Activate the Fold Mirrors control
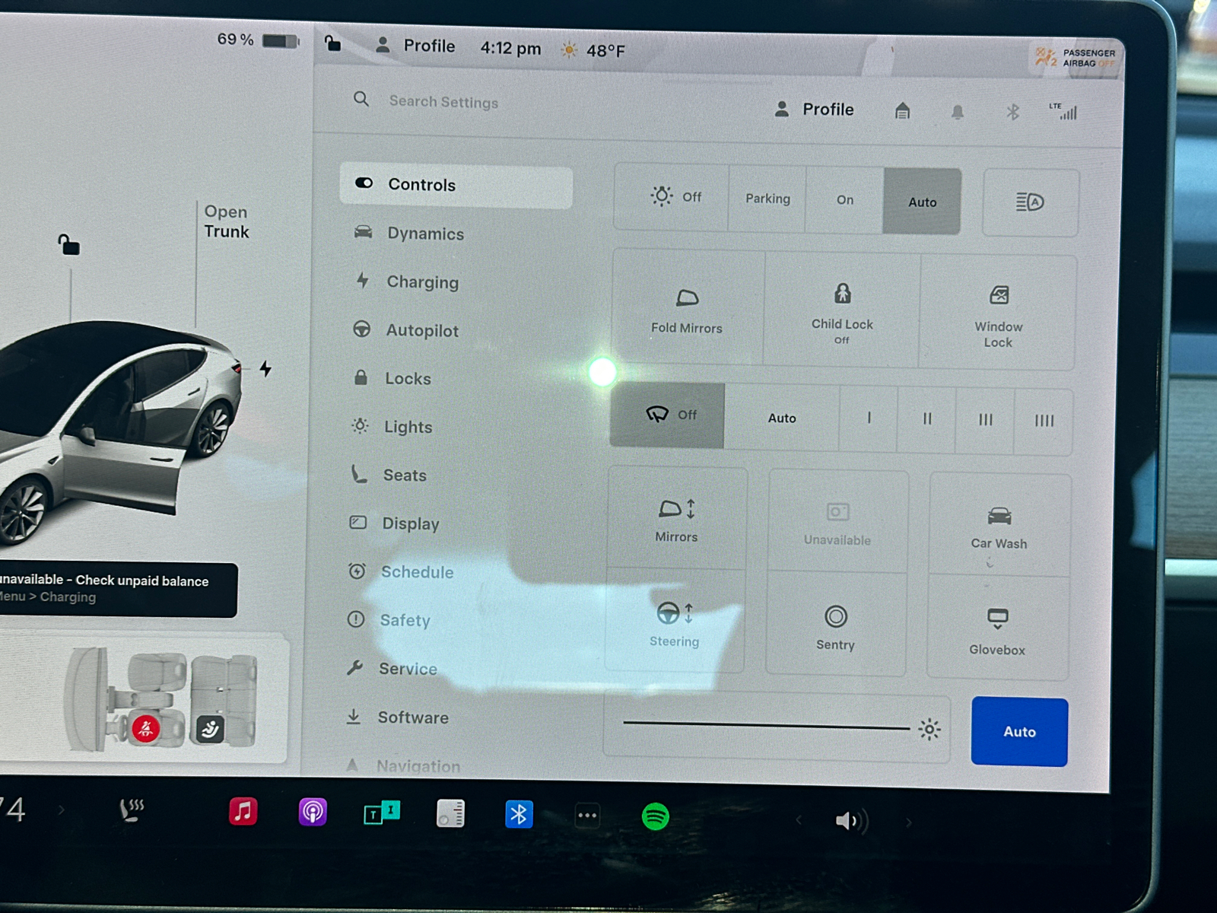The width and height of the screenshot is (1217, 913). click(685, 308)
